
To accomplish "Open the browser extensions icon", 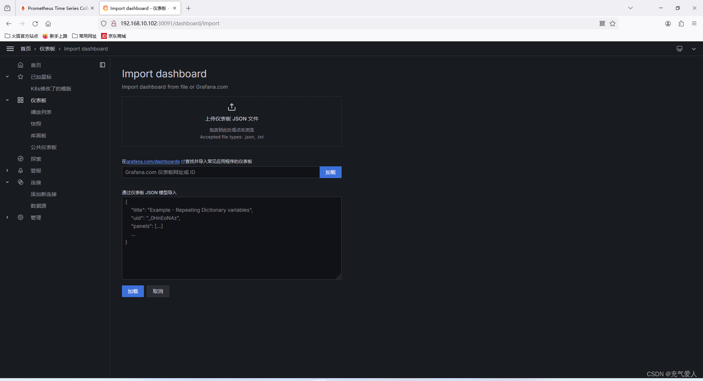I will (x=681, y=23).
